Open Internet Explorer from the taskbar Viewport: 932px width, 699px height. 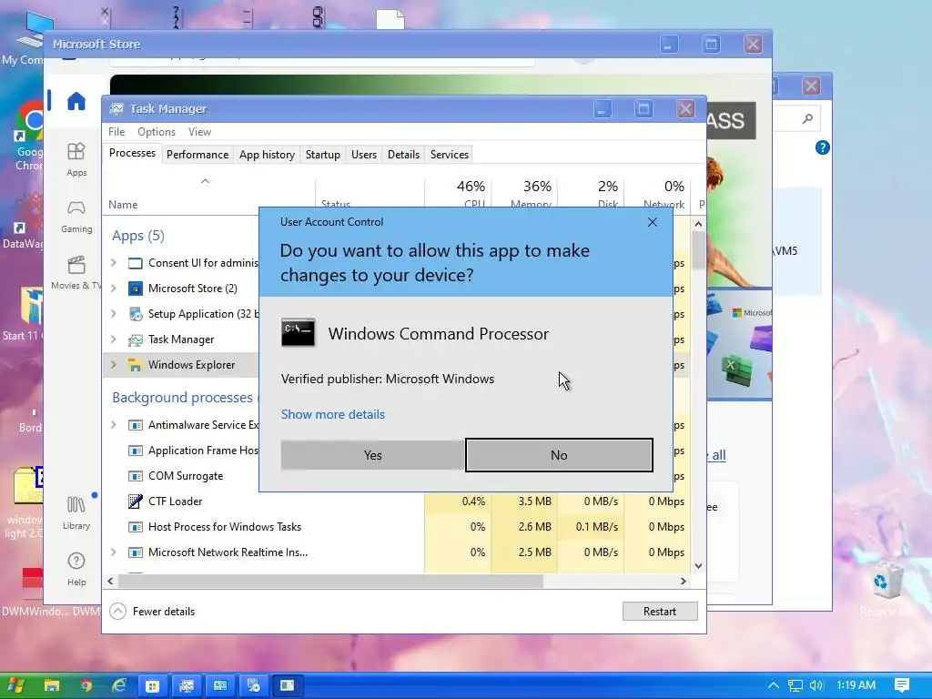pyautogui.click(x=119, y=685)
